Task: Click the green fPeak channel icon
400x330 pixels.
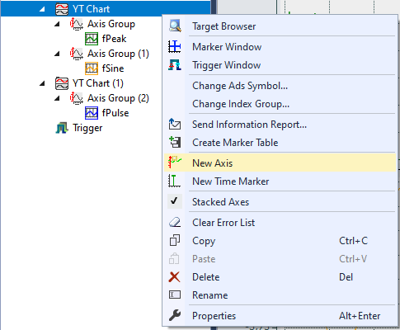Action: click(92, 39)
